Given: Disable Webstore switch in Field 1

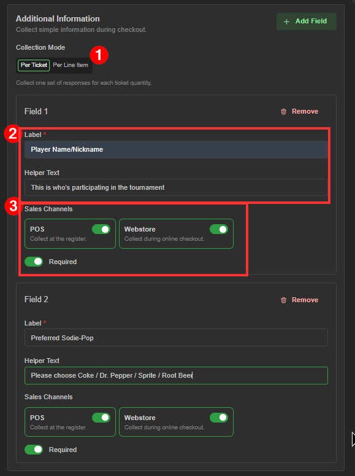Looking at the screenshot, I should coord(218,229).
